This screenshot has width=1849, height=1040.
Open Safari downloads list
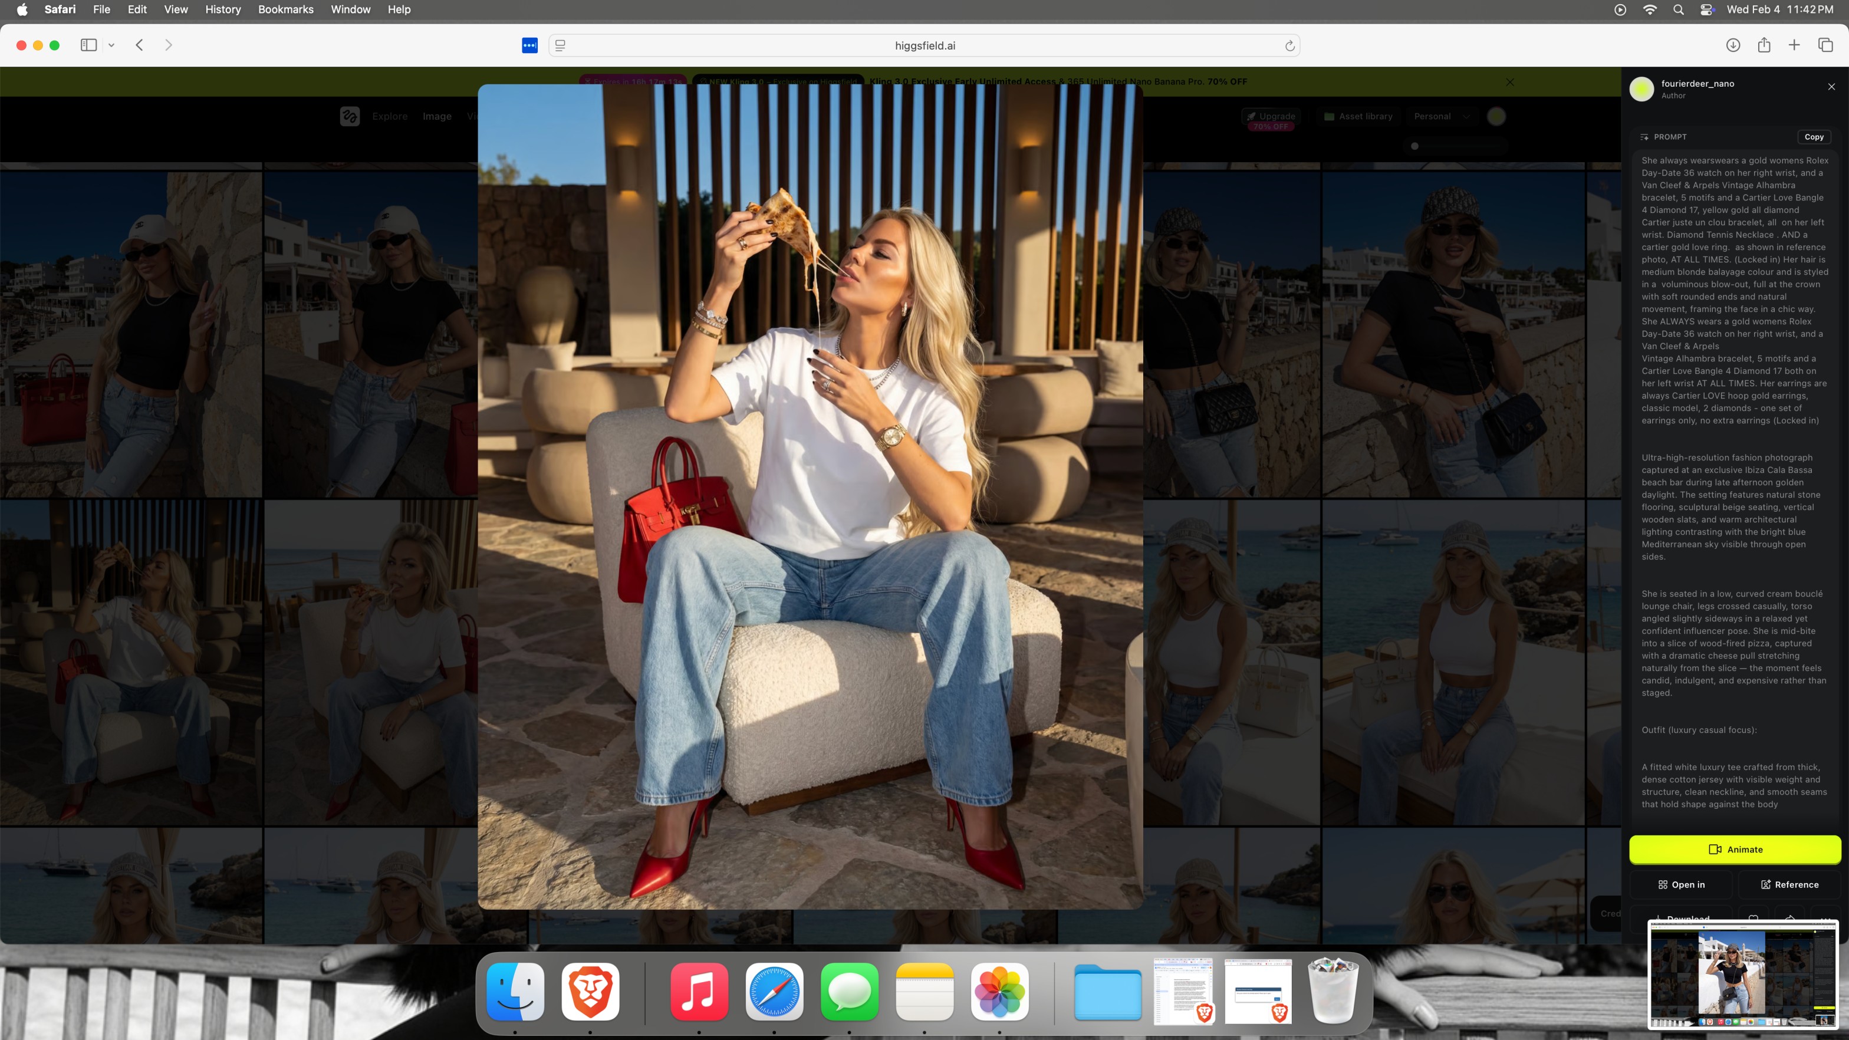coord(1733,45)
